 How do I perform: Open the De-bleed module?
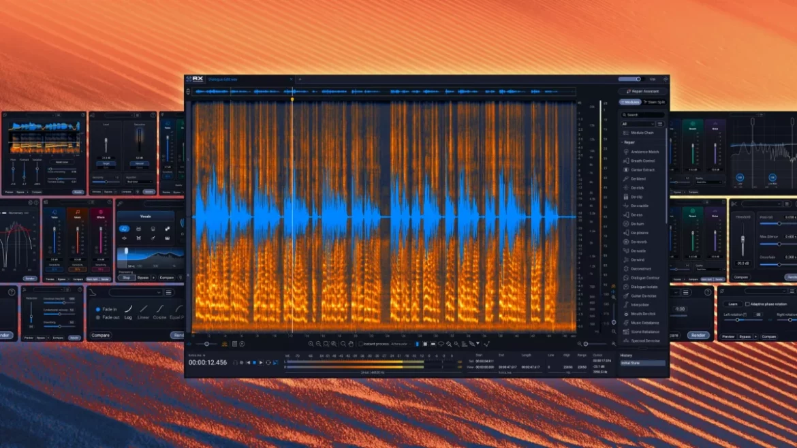634,179
